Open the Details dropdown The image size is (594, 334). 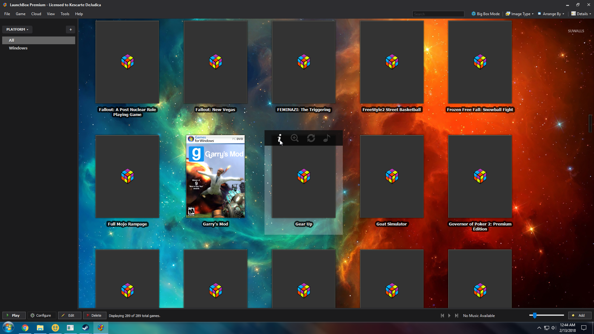[x=581, y=14]
